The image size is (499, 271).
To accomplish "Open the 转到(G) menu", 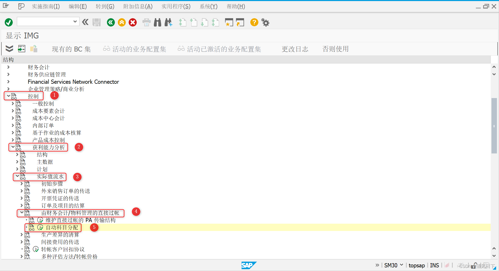I will coord(105,6).
